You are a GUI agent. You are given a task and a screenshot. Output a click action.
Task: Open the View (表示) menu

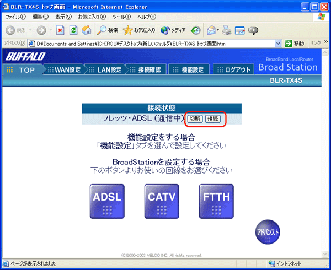[63, 17]
